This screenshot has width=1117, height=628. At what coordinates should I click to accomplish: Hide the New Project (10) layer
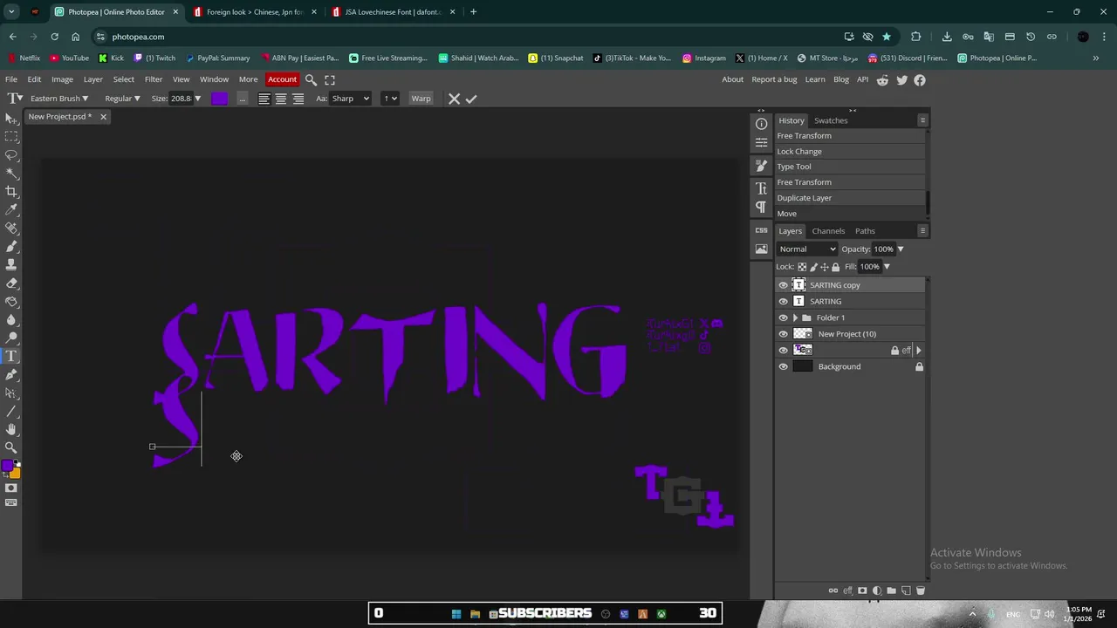(783, 334)
